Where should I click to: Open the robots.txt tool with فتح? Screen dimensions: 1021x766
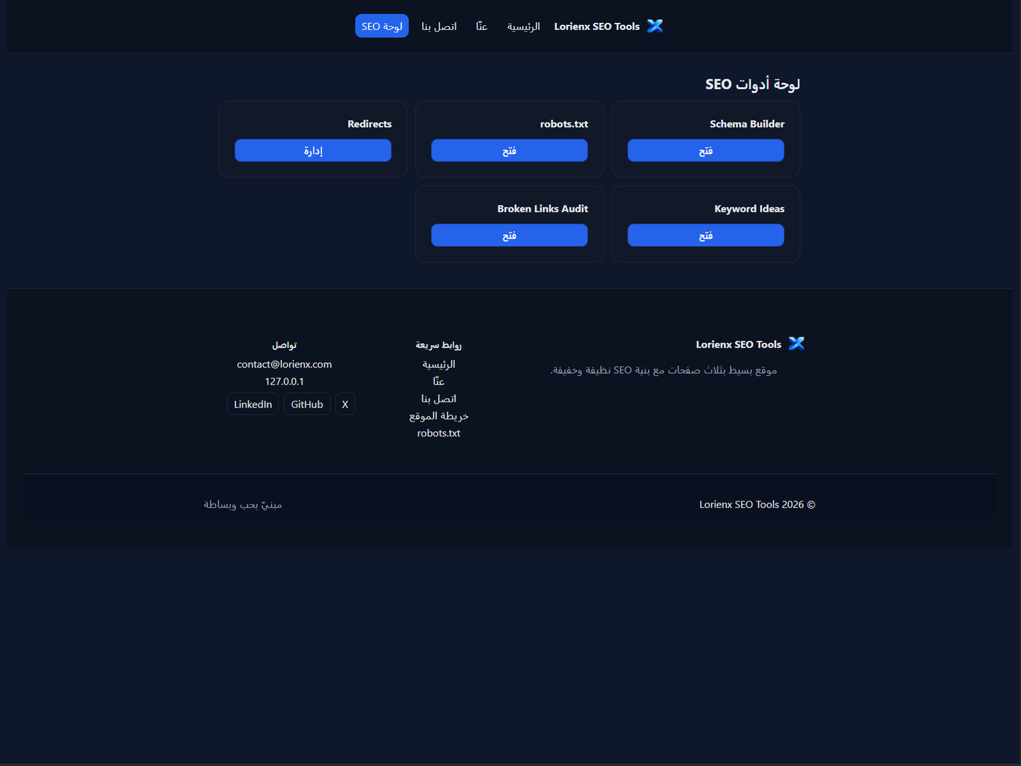(x=509, y=150)
